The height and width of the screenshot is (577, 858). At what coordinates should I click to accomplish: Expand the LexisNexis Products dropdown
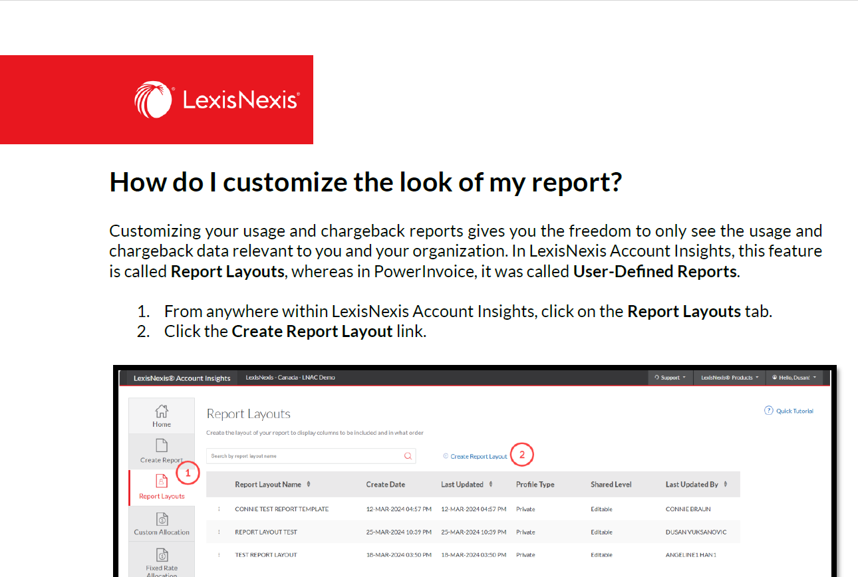730,378
